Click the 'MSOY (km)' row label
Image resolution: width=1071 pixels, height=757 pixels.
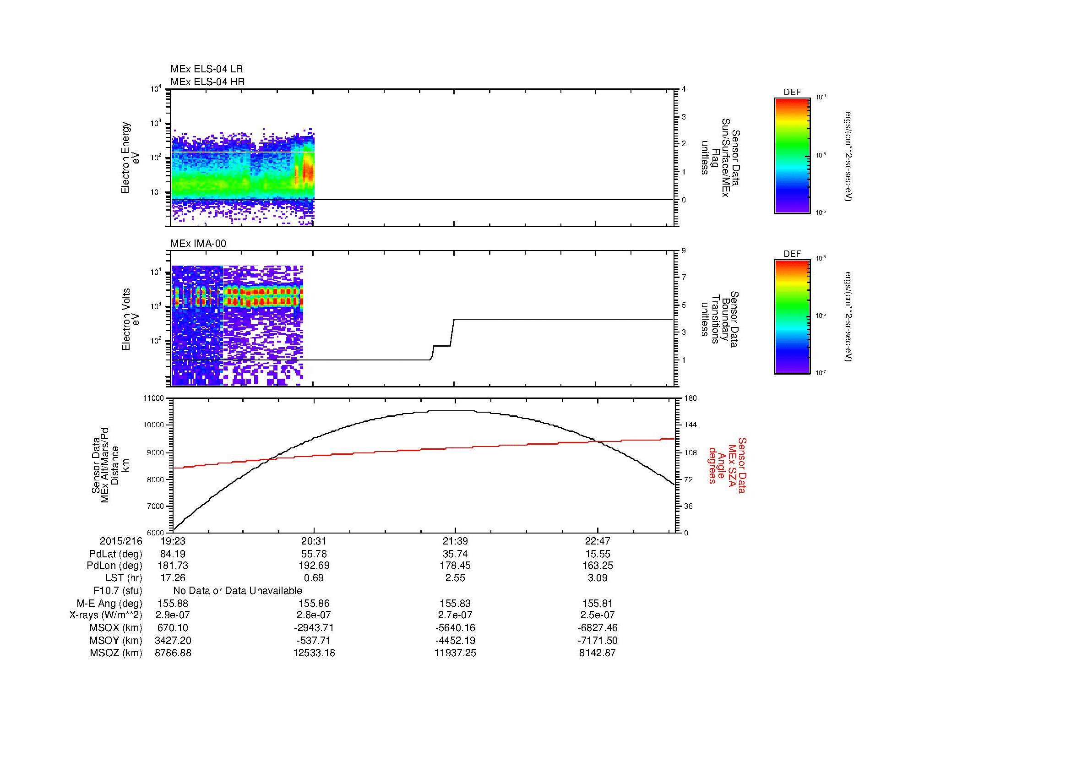(116, 641)
